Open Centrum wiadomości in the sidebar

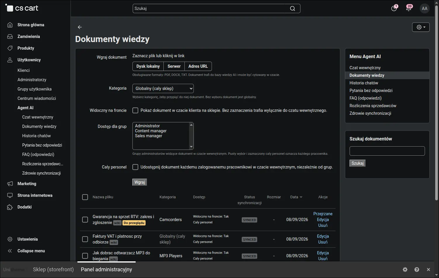click(37, 98)
